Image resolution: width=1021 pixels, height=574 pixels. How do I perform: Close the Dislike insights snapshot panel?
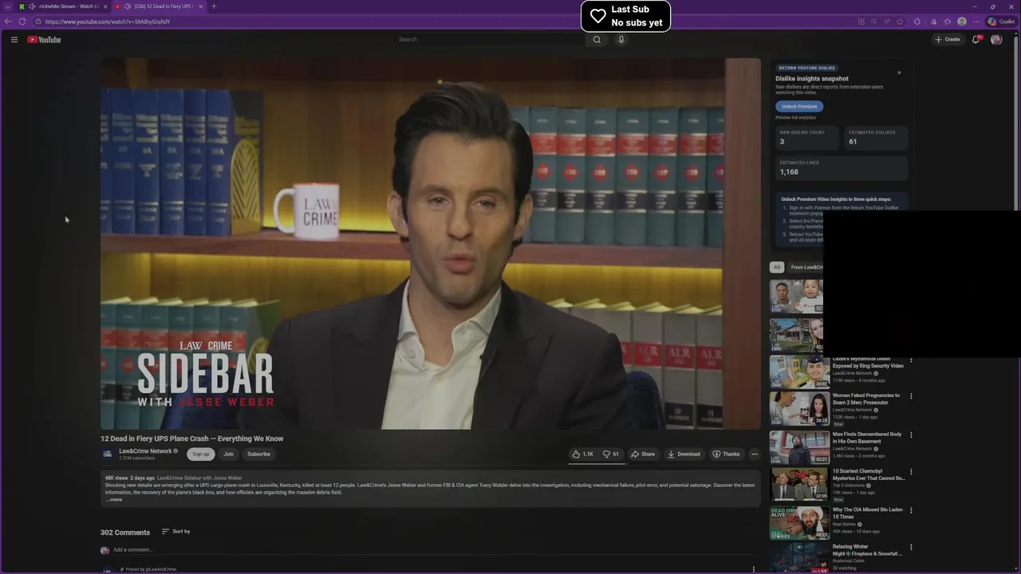(x=899, y=73)
